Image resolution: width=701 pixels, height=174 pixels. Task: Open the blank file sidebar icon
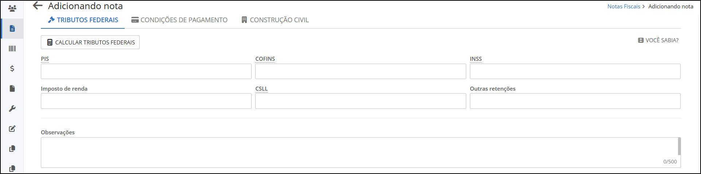tap(12, 88)
